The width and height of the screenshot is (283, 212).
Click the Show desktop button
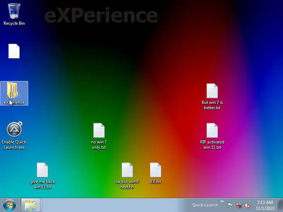pyautogui.click(x=280, y=205)
